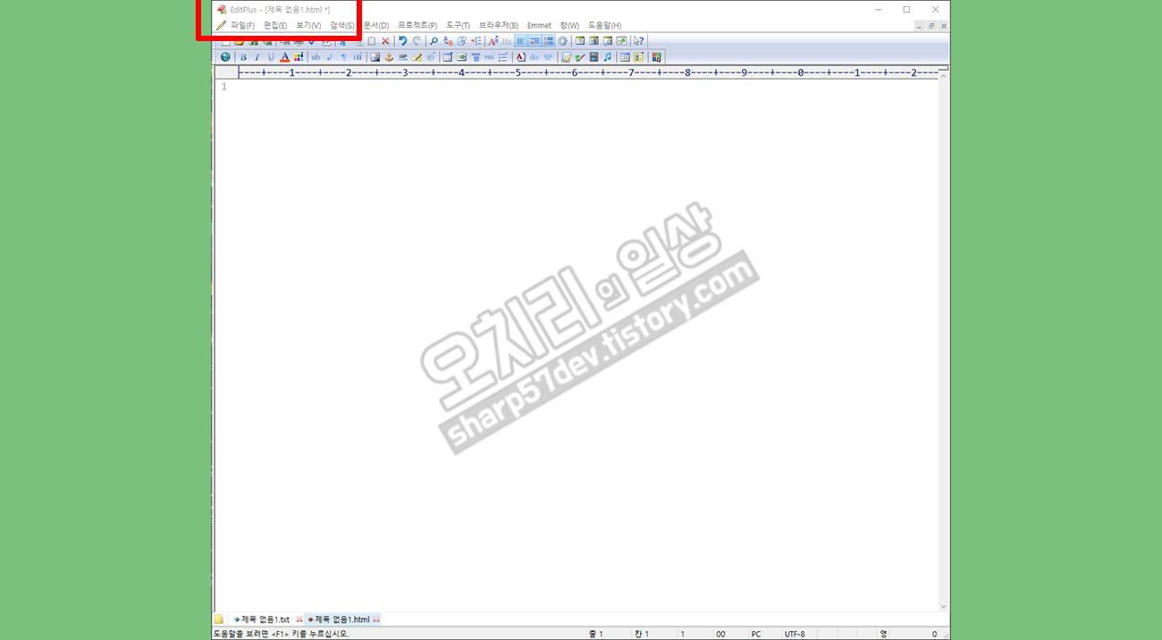This screenshot has height=640, width=1162.
Task: Switch to the 제목 없음1.txt tab
Action: 265,619
